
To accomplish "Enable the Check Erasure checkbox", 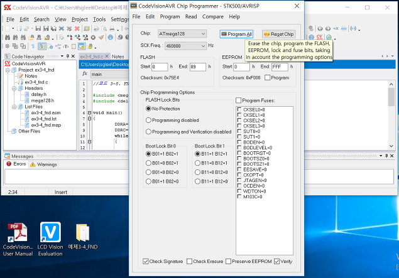I will (x=189, y=261).
